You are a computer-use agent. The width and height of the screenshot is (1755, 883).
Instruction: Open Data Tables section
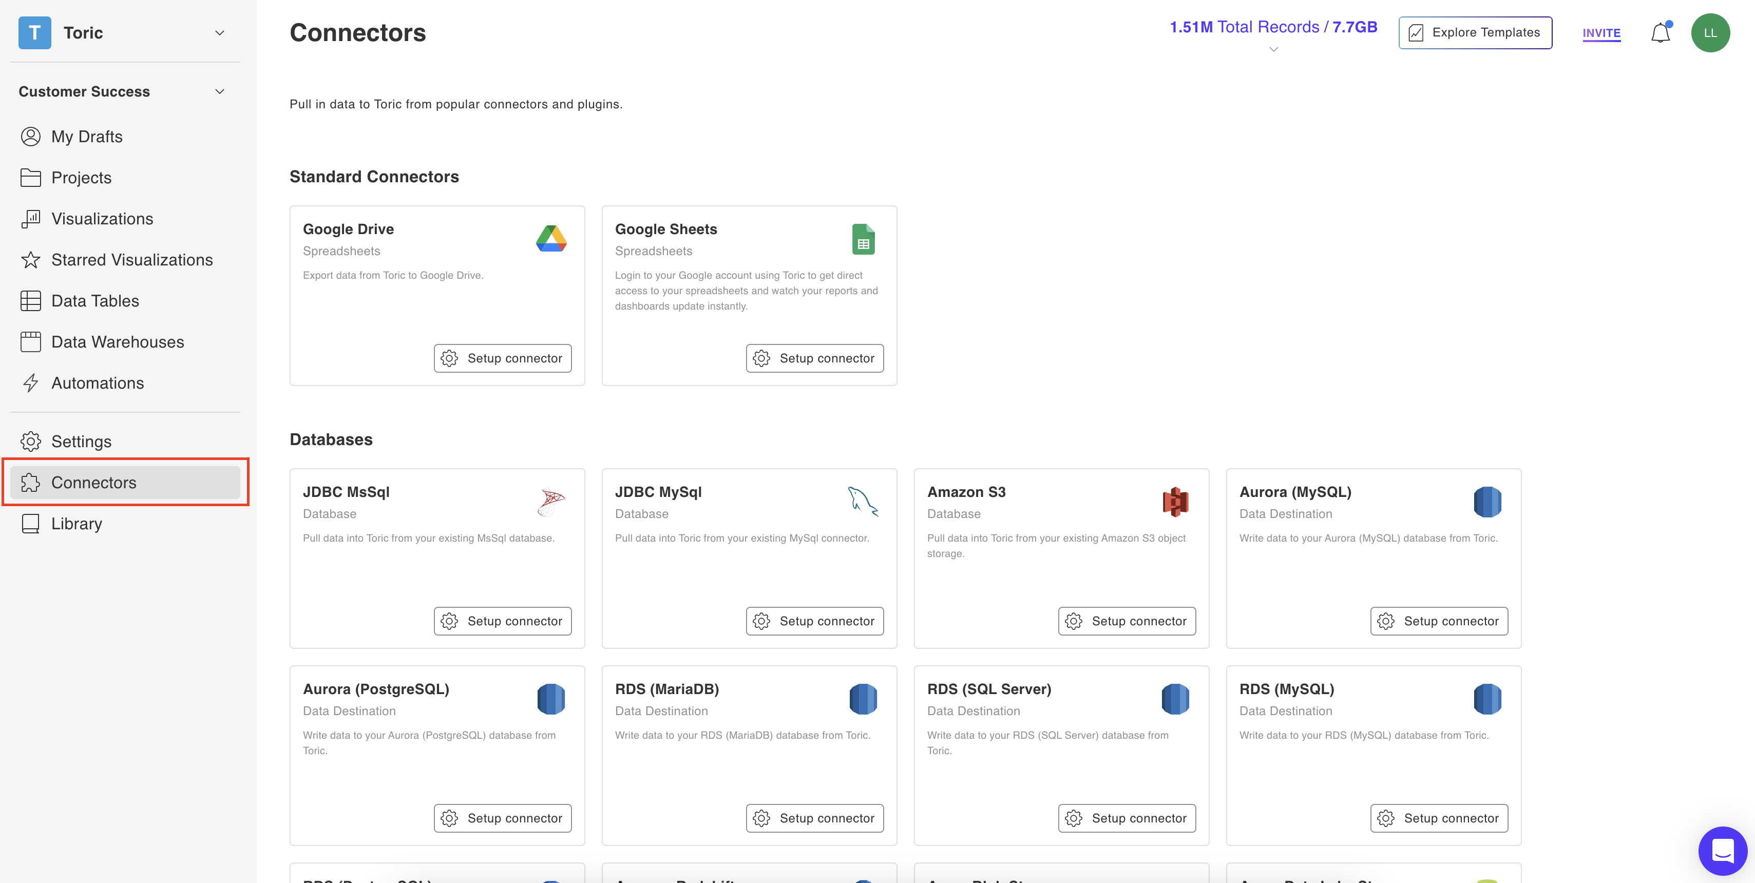coord(125,300)
